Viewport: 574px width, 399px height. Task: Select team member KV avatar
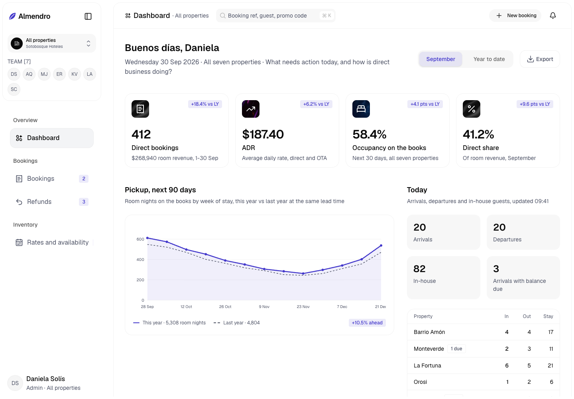[x=75, y=74]
